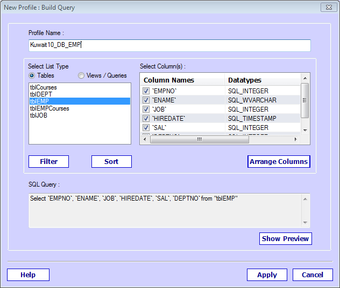Viewport: 340px width, 288px height.
Task: Click Show Preview button
Action: (x=285, y=238)
